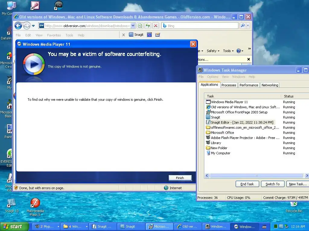Click the Snagit 10 desktop icon
The height and width of the screenshot is (231, 309).
(12, 205)
